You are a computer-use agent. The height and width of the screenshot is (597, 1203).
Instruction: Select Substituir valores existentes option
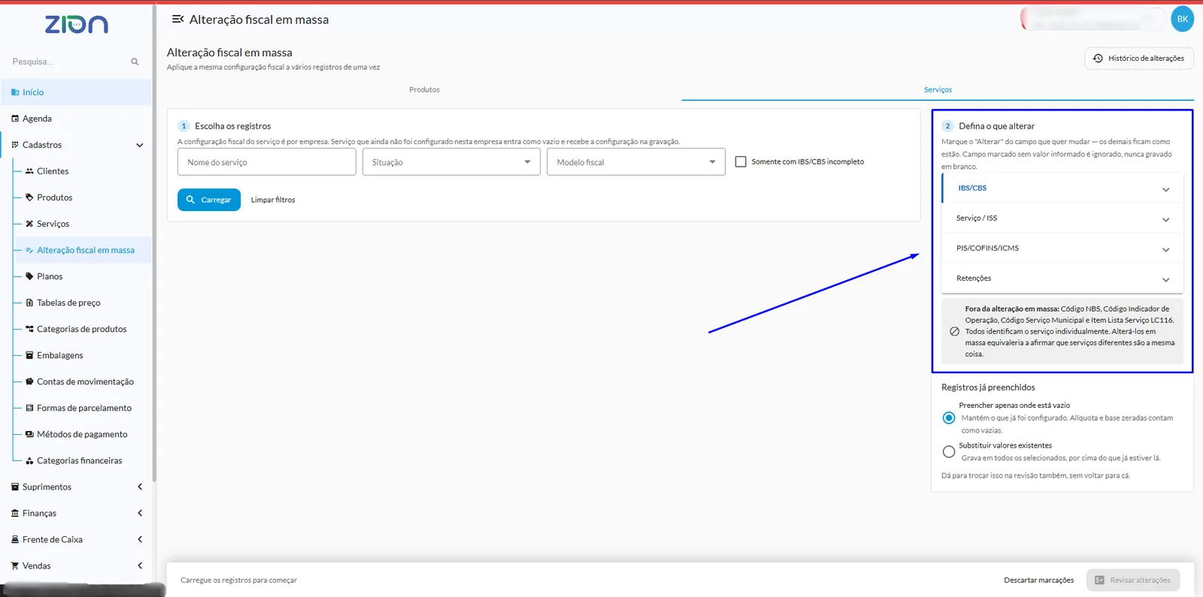click(949, 451)
